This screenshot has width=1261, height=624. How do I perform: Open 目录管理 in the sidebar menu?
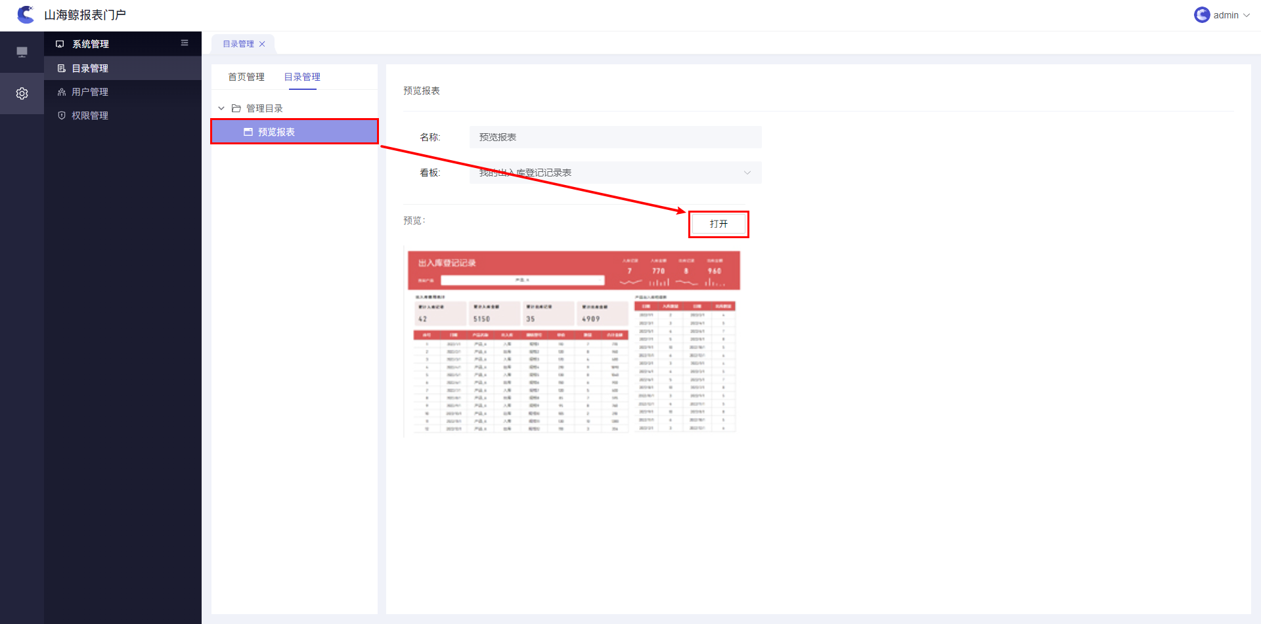coord(123,68)
